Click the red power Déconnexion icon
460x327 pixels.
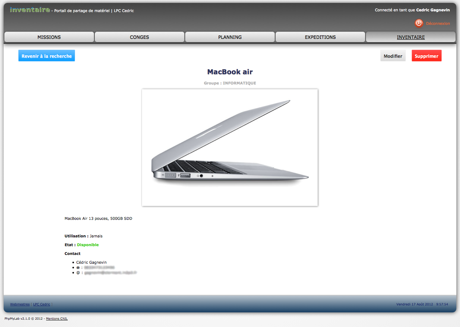click(419, 23)
